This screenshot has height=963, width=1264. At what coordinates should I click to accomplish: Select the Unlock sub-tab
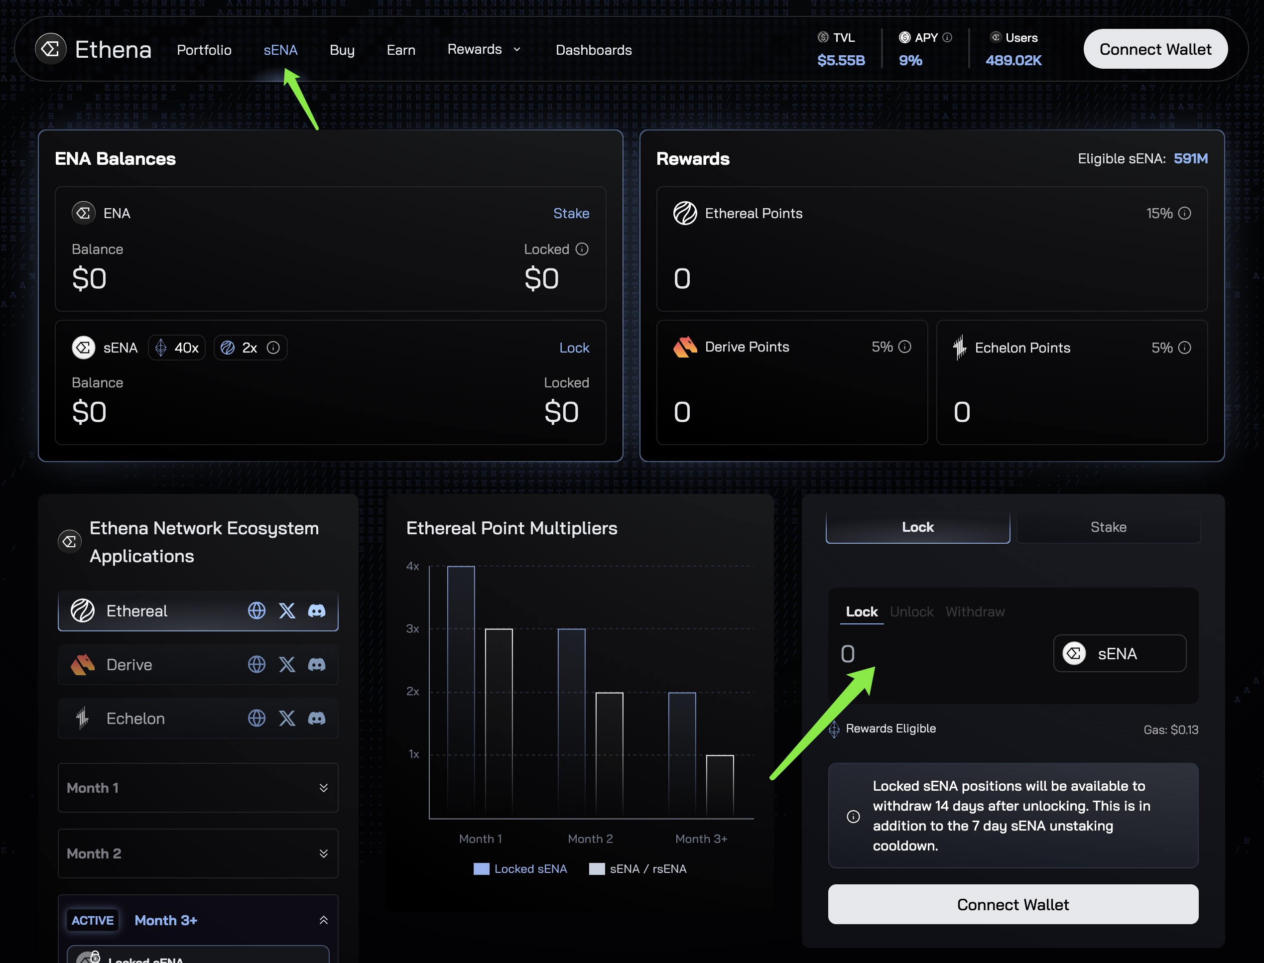[911, 611]
